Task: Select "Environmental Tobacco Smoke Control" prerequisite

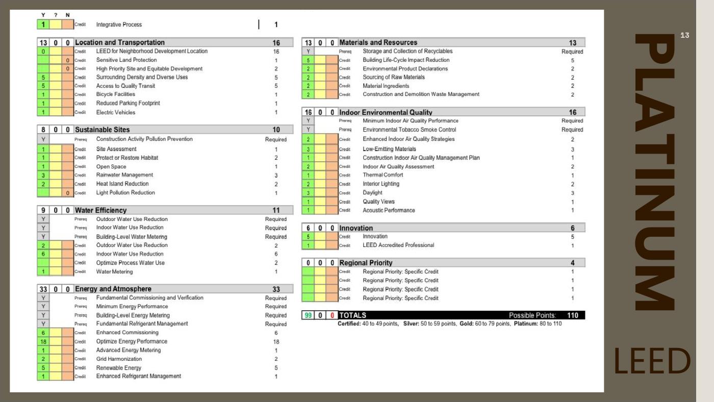Action: tap(410, 130)
